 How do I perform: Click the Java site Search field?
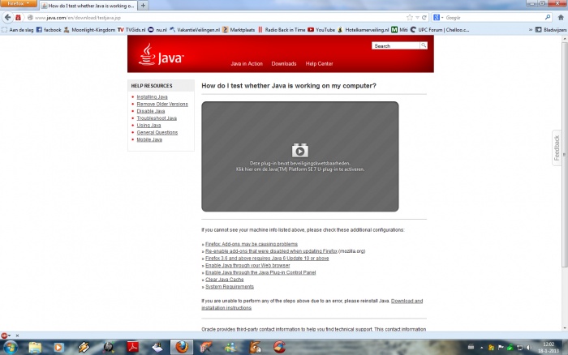396,45
